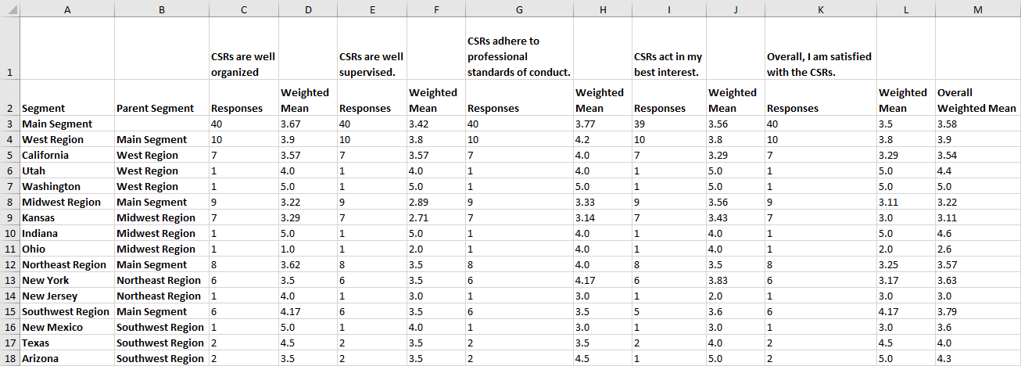Click the row 12 header
Image resolution: width=1021 pixels, height=366 pixels.
click(x=9, y=264)
